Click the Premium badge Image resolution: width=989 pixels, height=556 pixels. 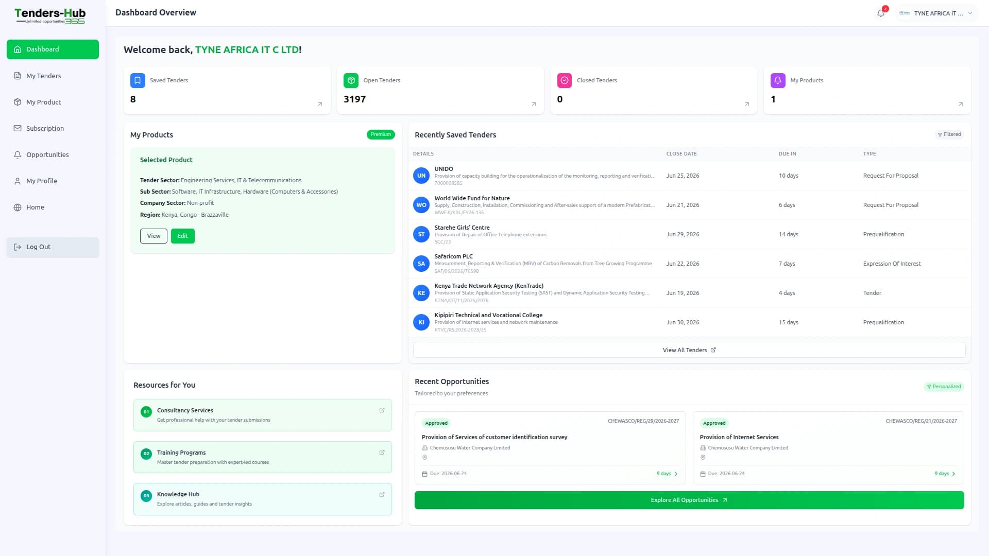tap(381, 134)
